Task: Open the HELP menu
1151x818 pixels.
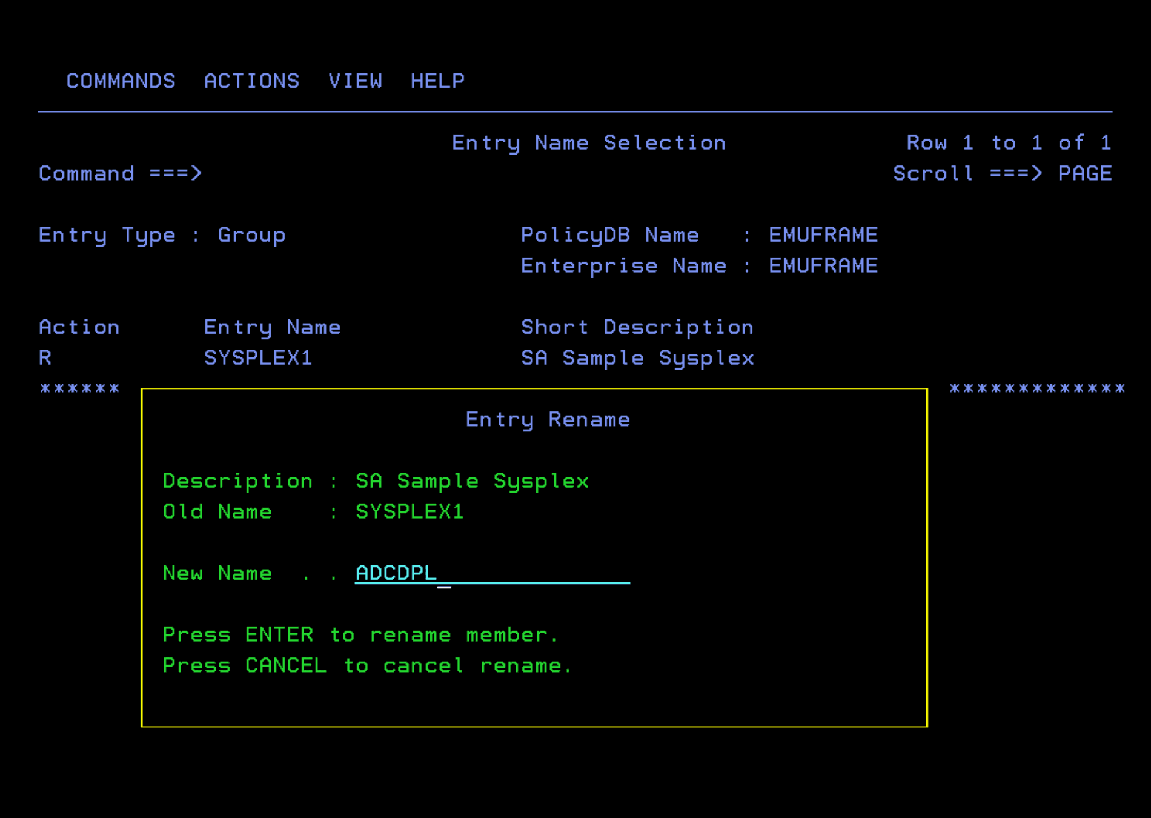Action: coord(437,81)
